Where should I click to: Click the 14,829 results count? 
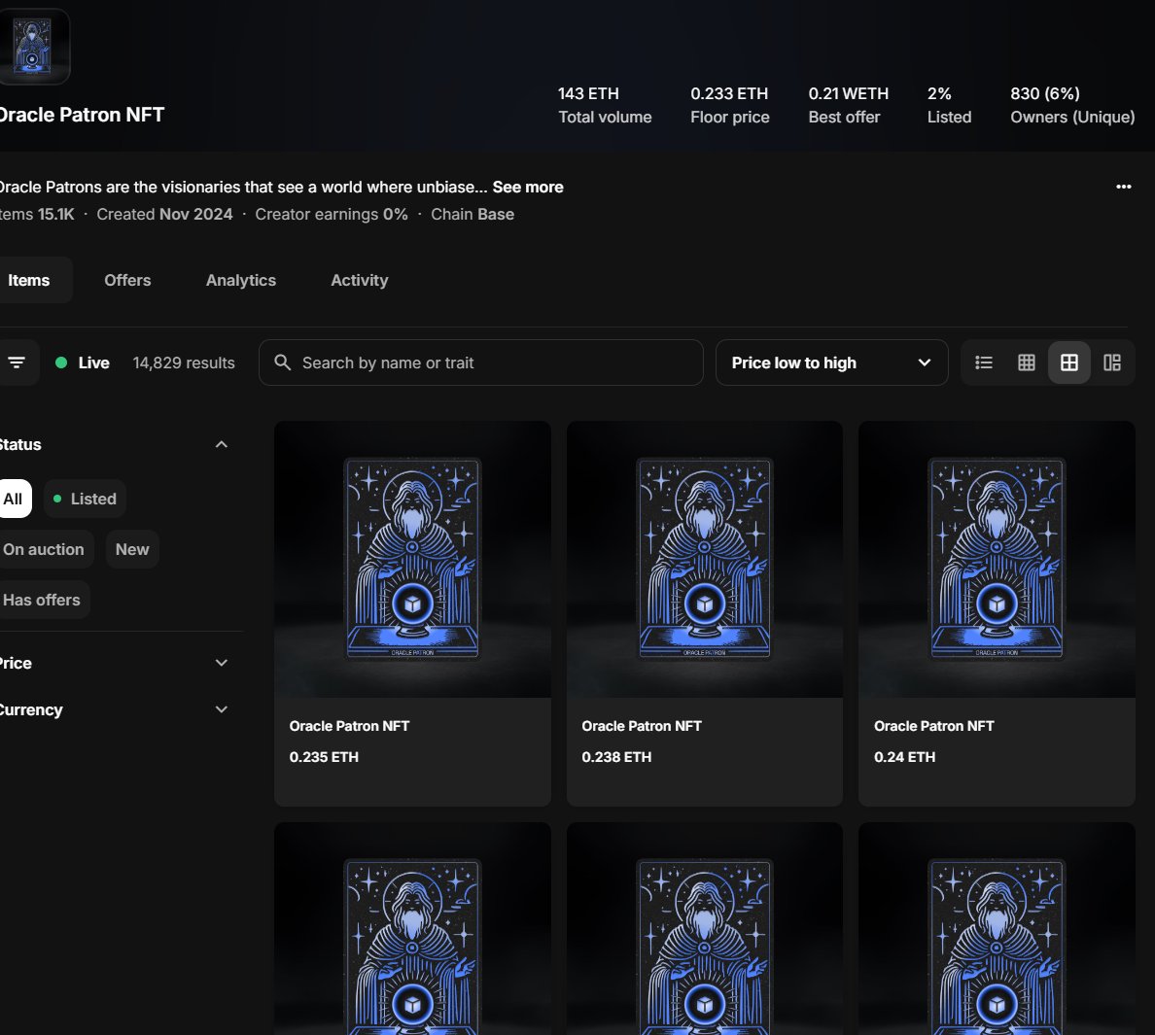coord(184,362)
